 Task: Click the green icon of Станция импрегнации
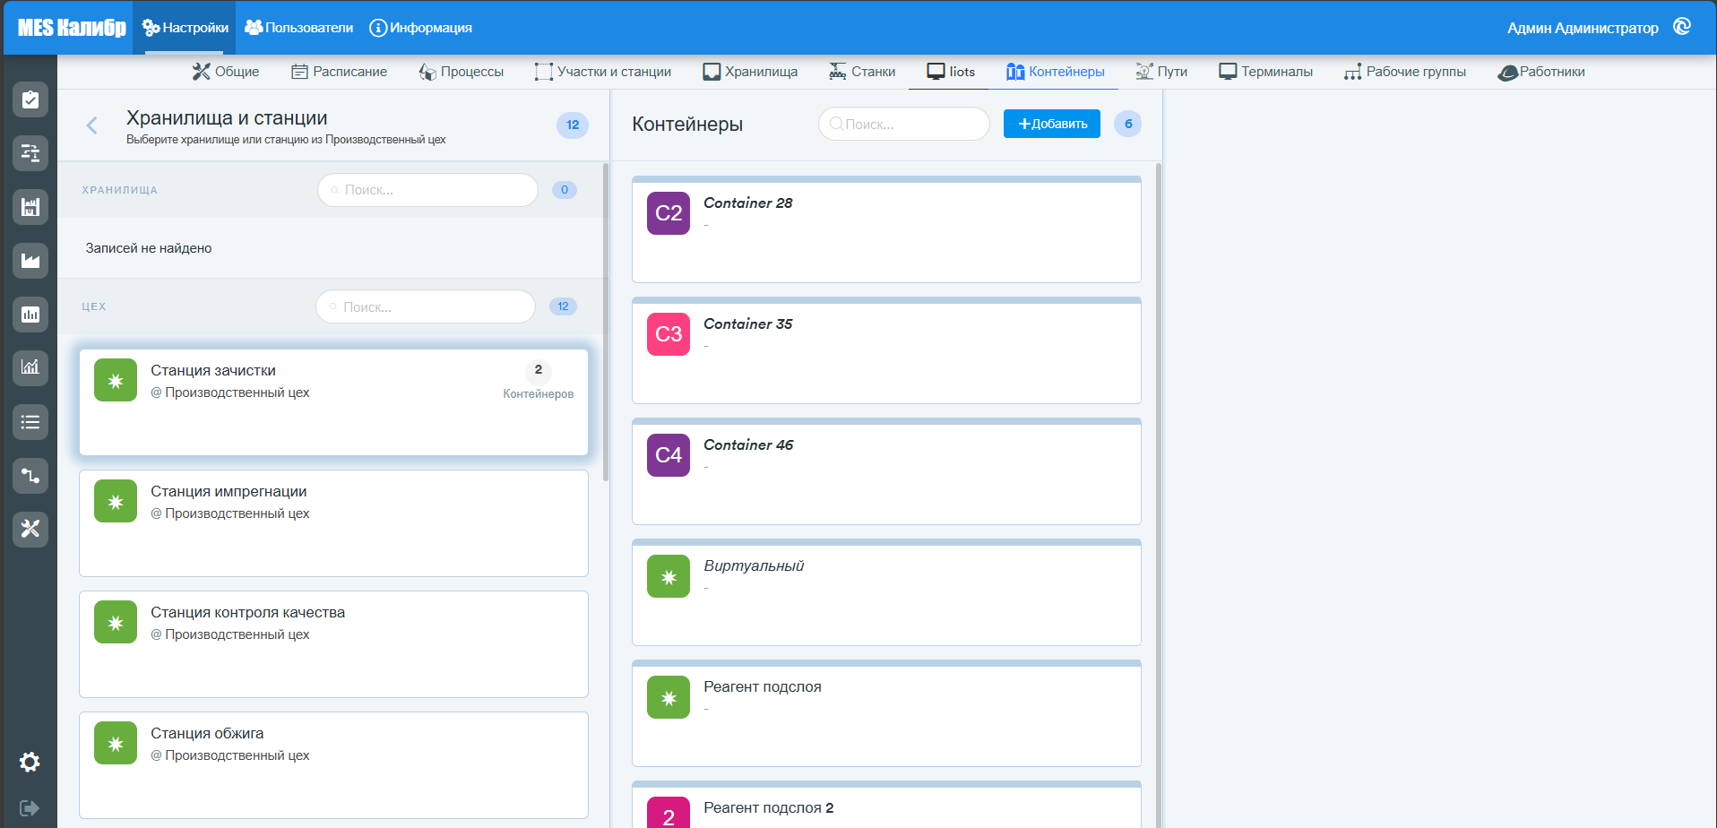(116, 501)
